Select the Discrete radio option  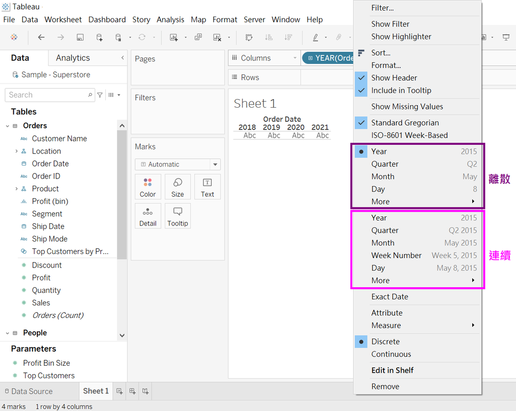point(417,342)
